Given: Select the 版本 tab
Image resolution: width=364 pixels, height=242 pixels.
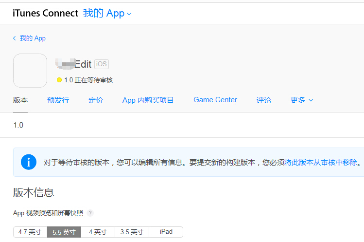Looking at the screenshot, I should coord(20,100).
